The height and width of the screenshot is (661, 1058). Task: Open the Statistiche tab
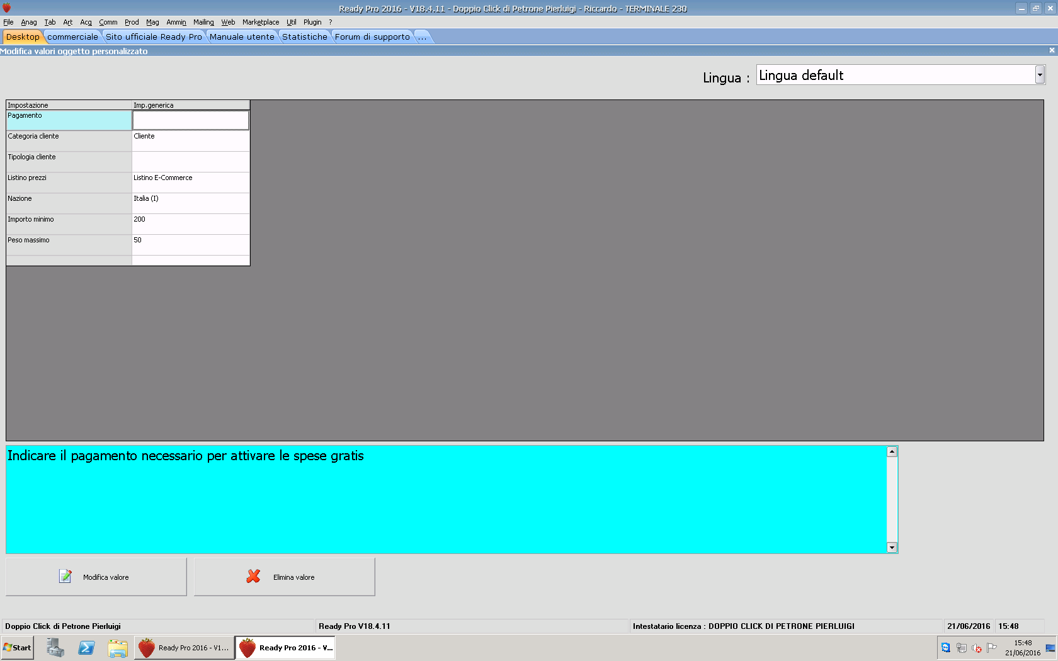pyautogui.click(x=305, y=37)
